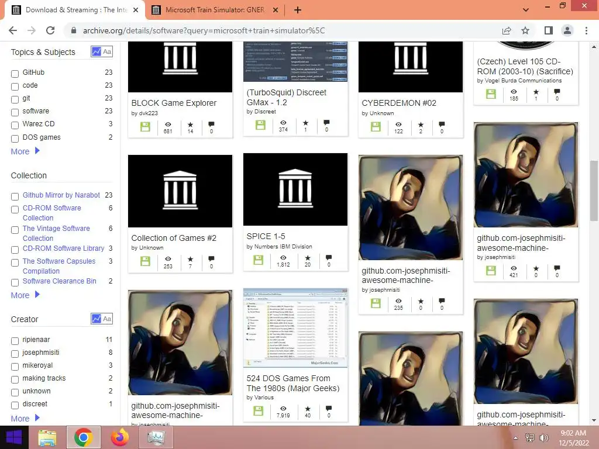Close the Microsoft Train Simulator tab
The width and height of the screenshot is (599, 449).
276,10
